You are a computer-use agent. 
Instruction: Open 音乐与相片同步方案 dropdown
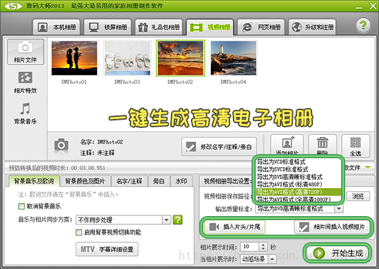click(123, 219)
